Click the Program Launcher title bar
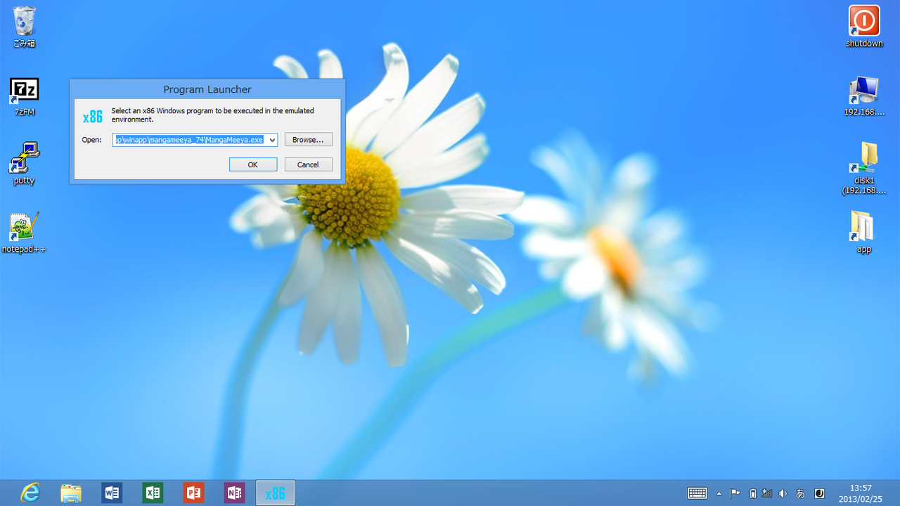900x506 pixels. point(207,89)
